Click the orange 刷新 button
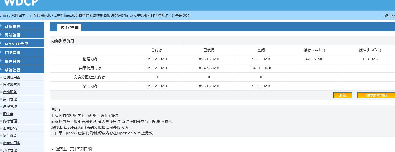Viewport: 395px width, 152px height. coord(342,96)
